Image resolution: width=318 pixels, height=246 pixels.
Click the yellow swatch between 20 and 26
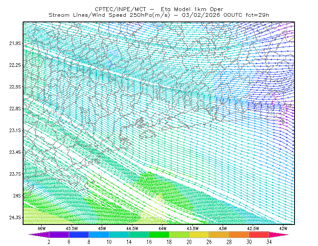click(199, 234)
